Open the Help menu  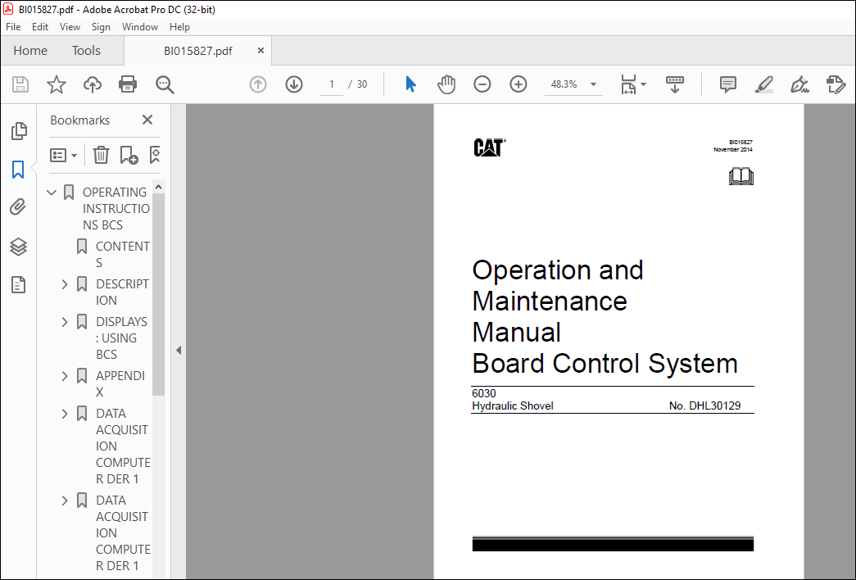(x=179, y=27)
